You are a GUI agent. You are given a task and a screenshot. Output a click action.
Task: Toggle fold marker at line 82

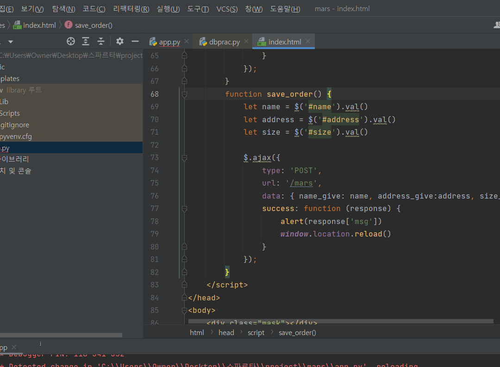tap(184, 272)
